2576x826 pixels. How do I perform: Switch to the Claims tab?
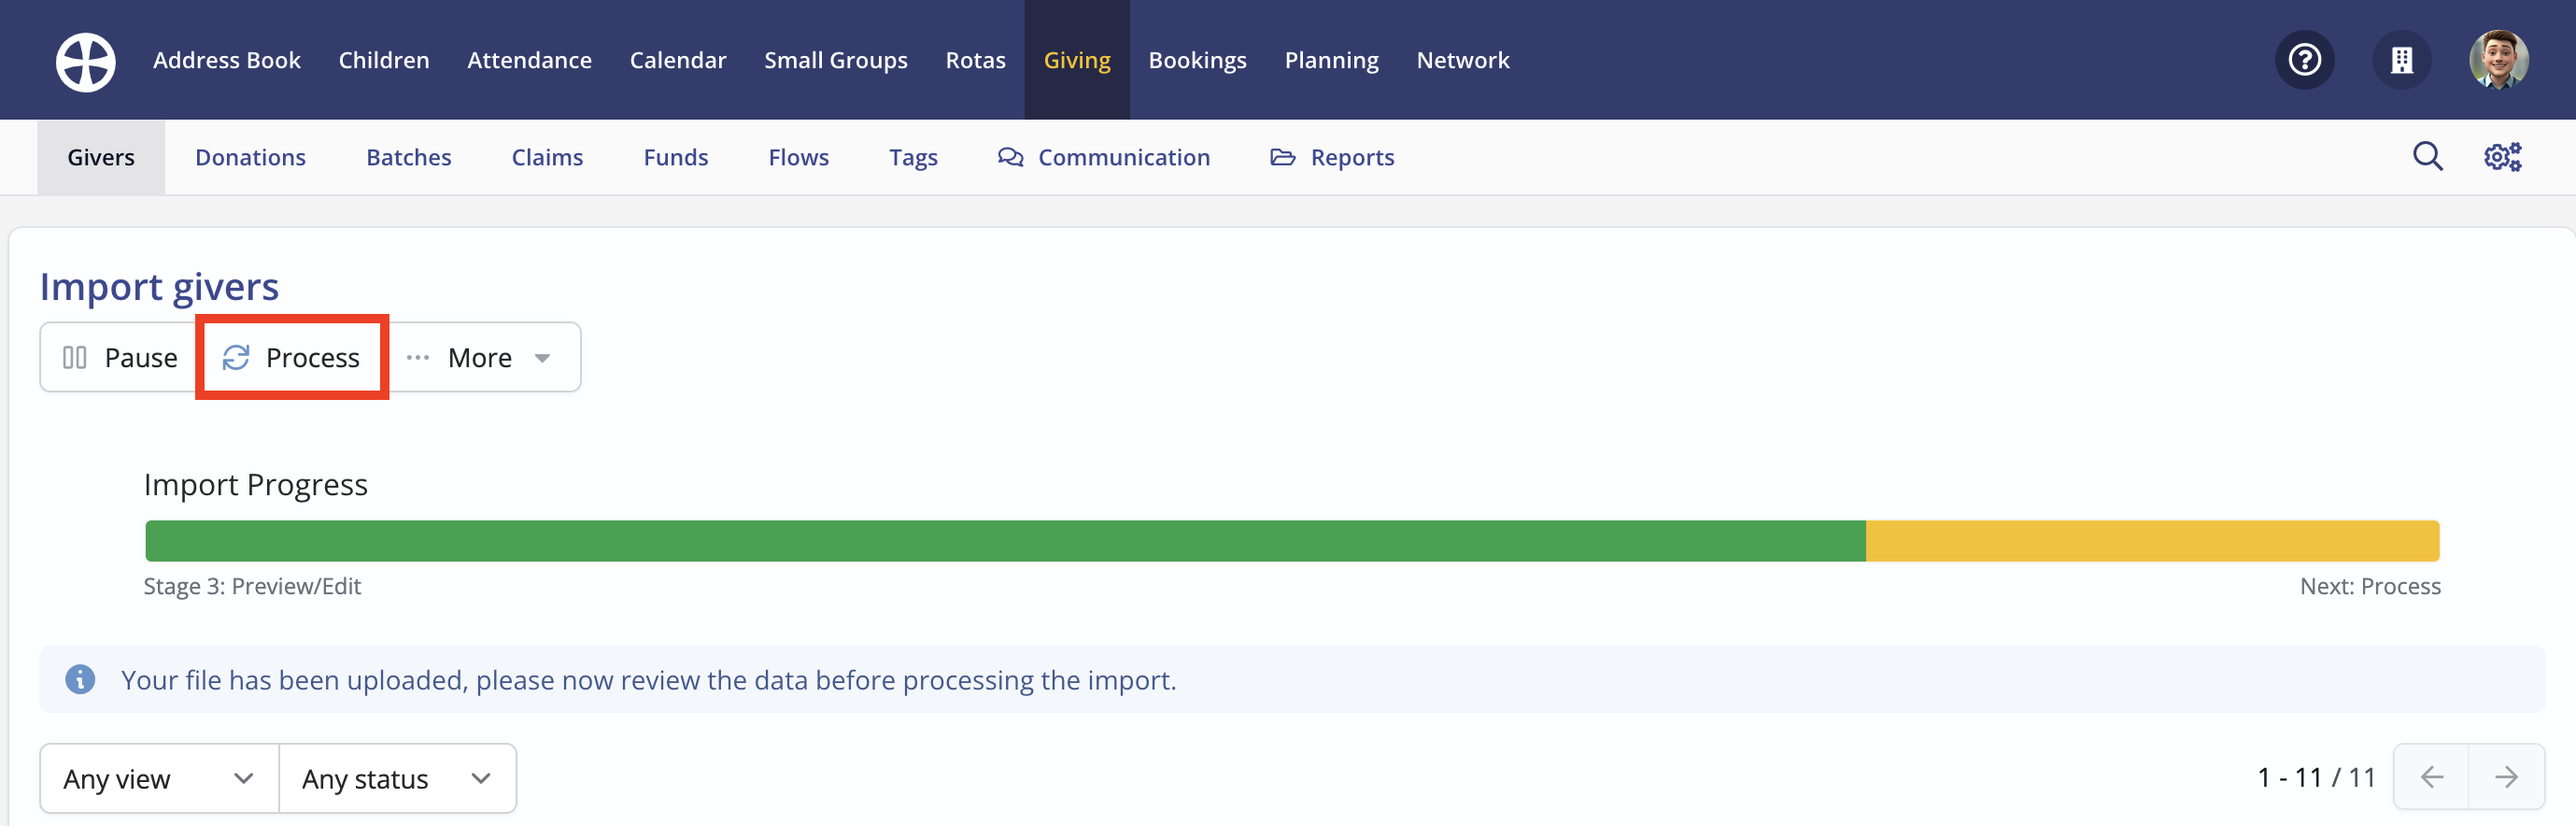[547, 157]
